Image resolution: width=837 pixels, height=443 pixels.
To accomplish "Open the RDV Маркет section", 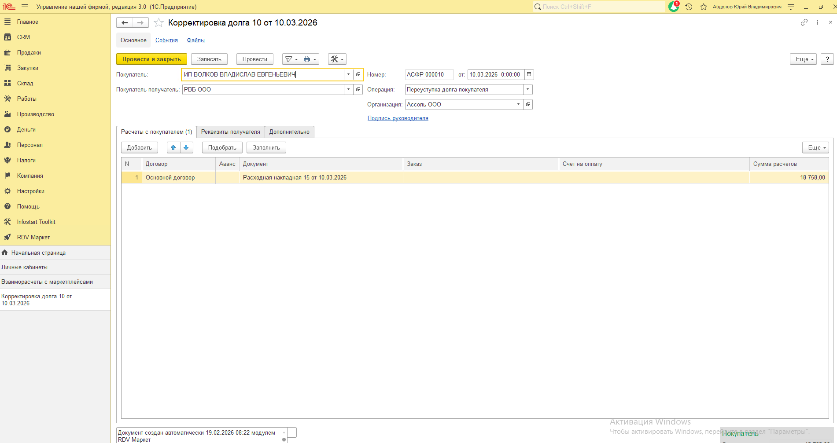I will point(55,237).
